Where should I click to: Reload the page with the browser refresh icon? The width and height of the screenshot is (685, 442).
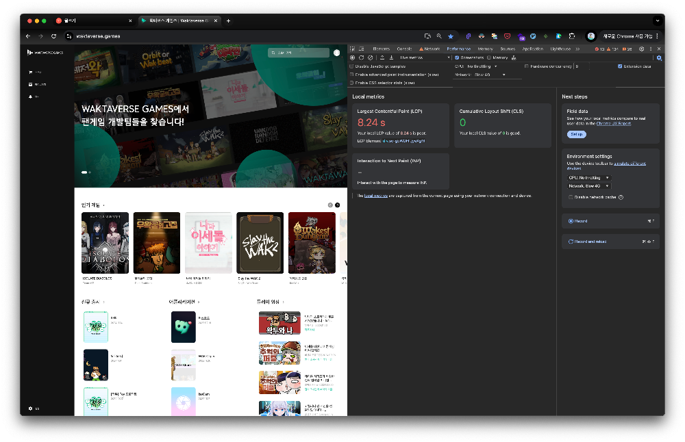(53, 36)
